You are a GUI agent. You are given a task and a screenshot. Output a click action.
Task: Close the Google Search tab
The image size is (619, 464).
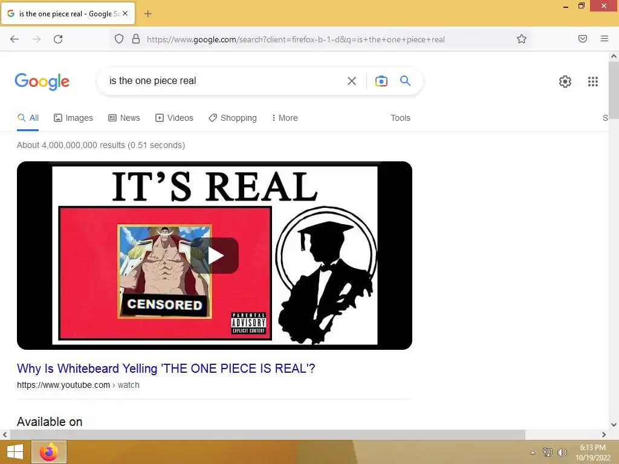[125, 13]
